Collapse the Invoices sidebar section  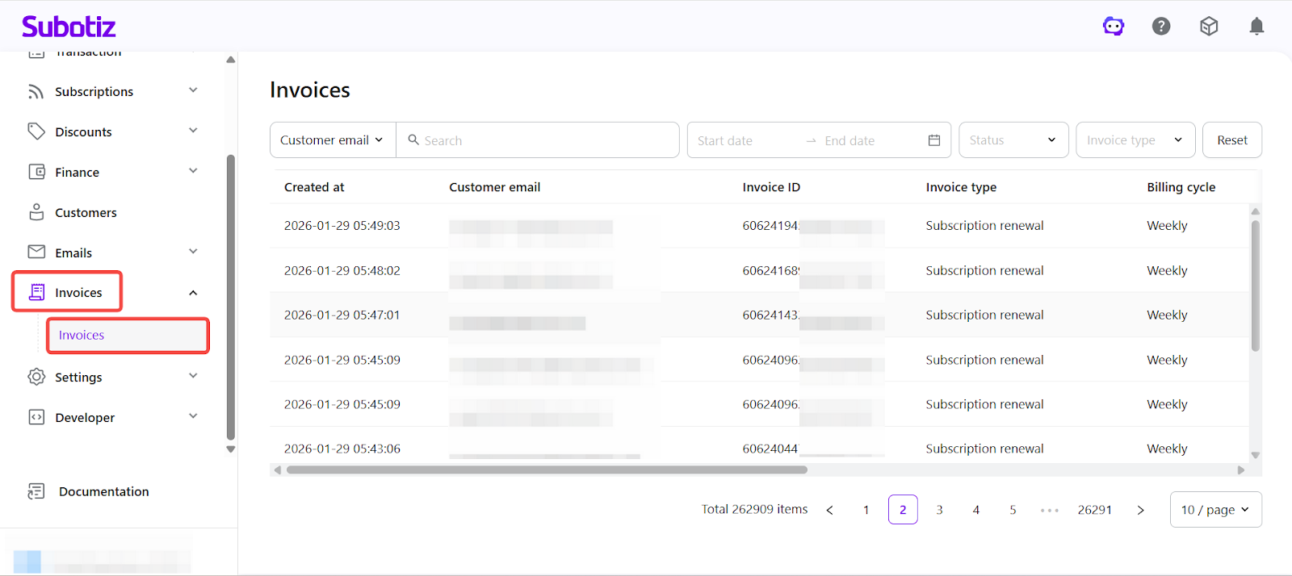(193, 293)
